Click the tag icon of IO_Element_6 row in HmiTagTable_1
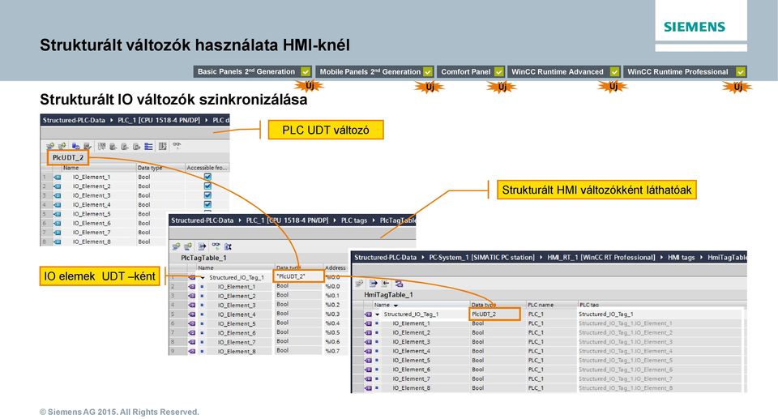Screen dimensions: 778x419 [368, 370]
